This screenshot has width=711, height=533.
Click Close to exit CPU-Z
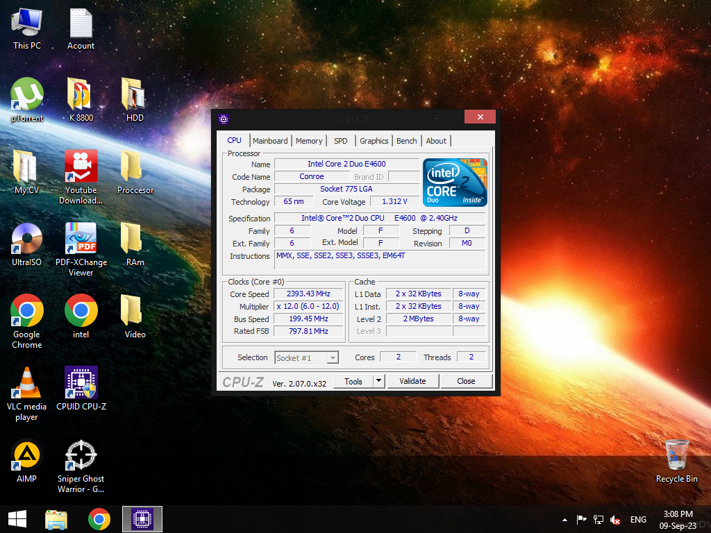pyautogui.click(x=466, y=380)
